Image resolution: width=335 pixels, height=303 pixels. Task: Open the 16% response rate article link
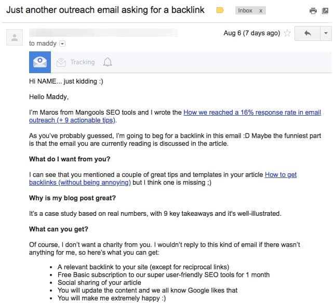tap(175, 116)
